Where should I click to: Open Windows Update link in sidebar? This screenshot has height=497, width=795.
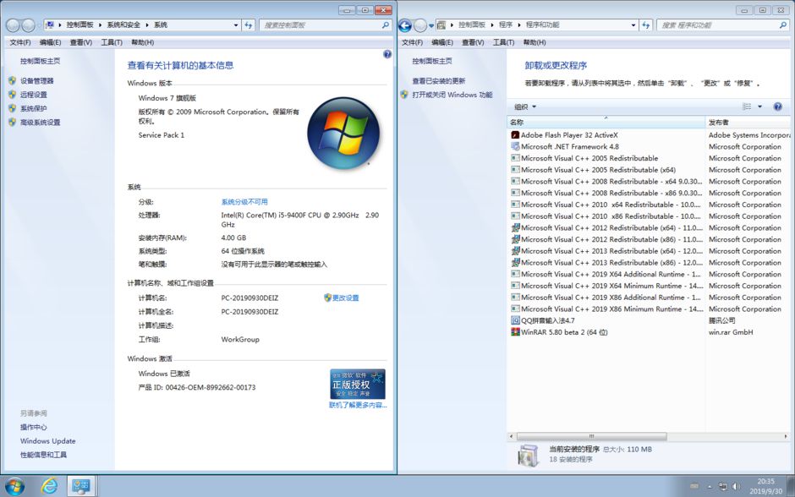point(47,440)
